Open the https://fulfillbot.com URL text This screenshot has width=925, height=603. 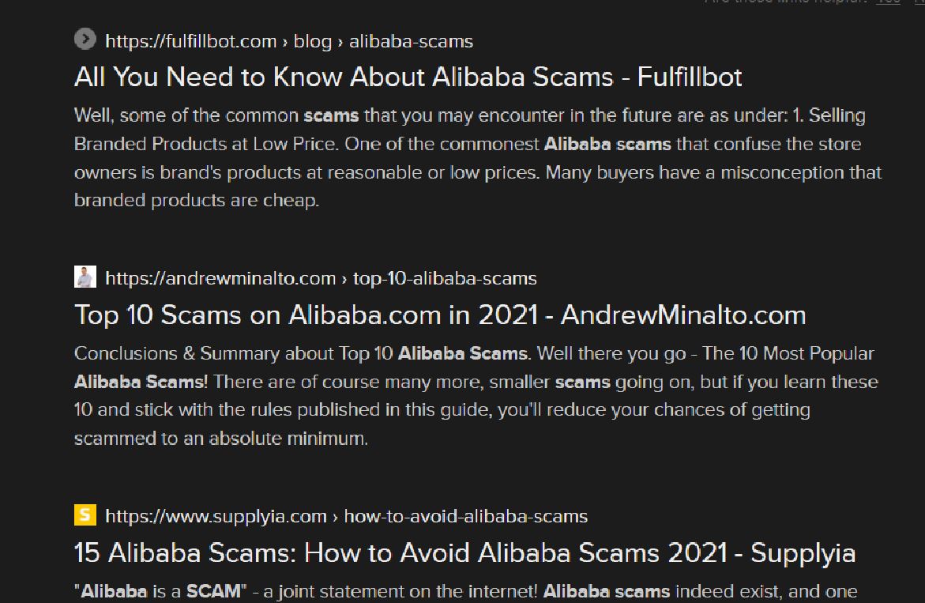[190, 41]
